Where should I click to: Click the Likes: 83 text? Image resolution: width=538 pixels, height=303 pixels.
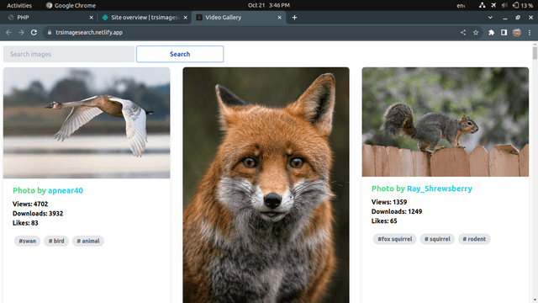(25, 223)
